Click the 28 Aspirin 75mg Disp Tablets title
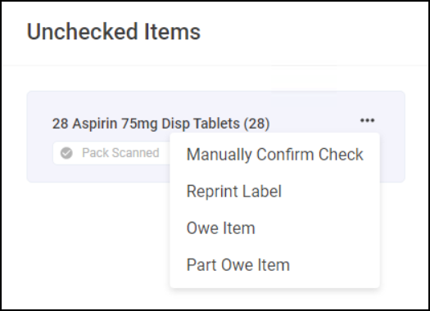This screenshot has width=430, height=311. pos(161,124)
